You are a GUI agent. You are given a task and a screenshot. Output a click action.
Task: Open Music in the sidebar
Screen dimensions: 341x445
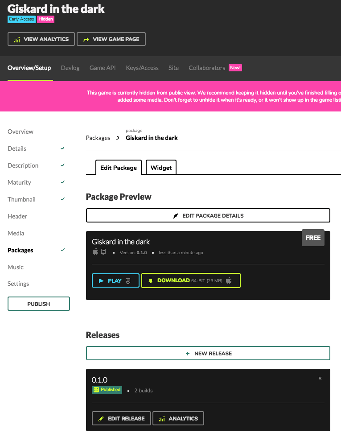(x=16, y=267)
